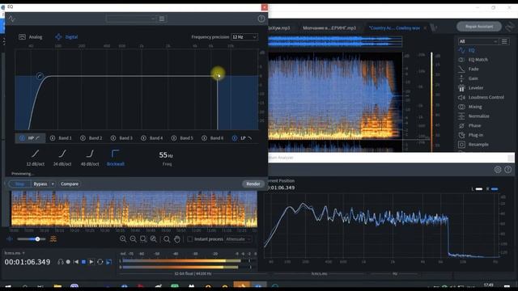Open the Plug-in module

(x=475, y=135)
